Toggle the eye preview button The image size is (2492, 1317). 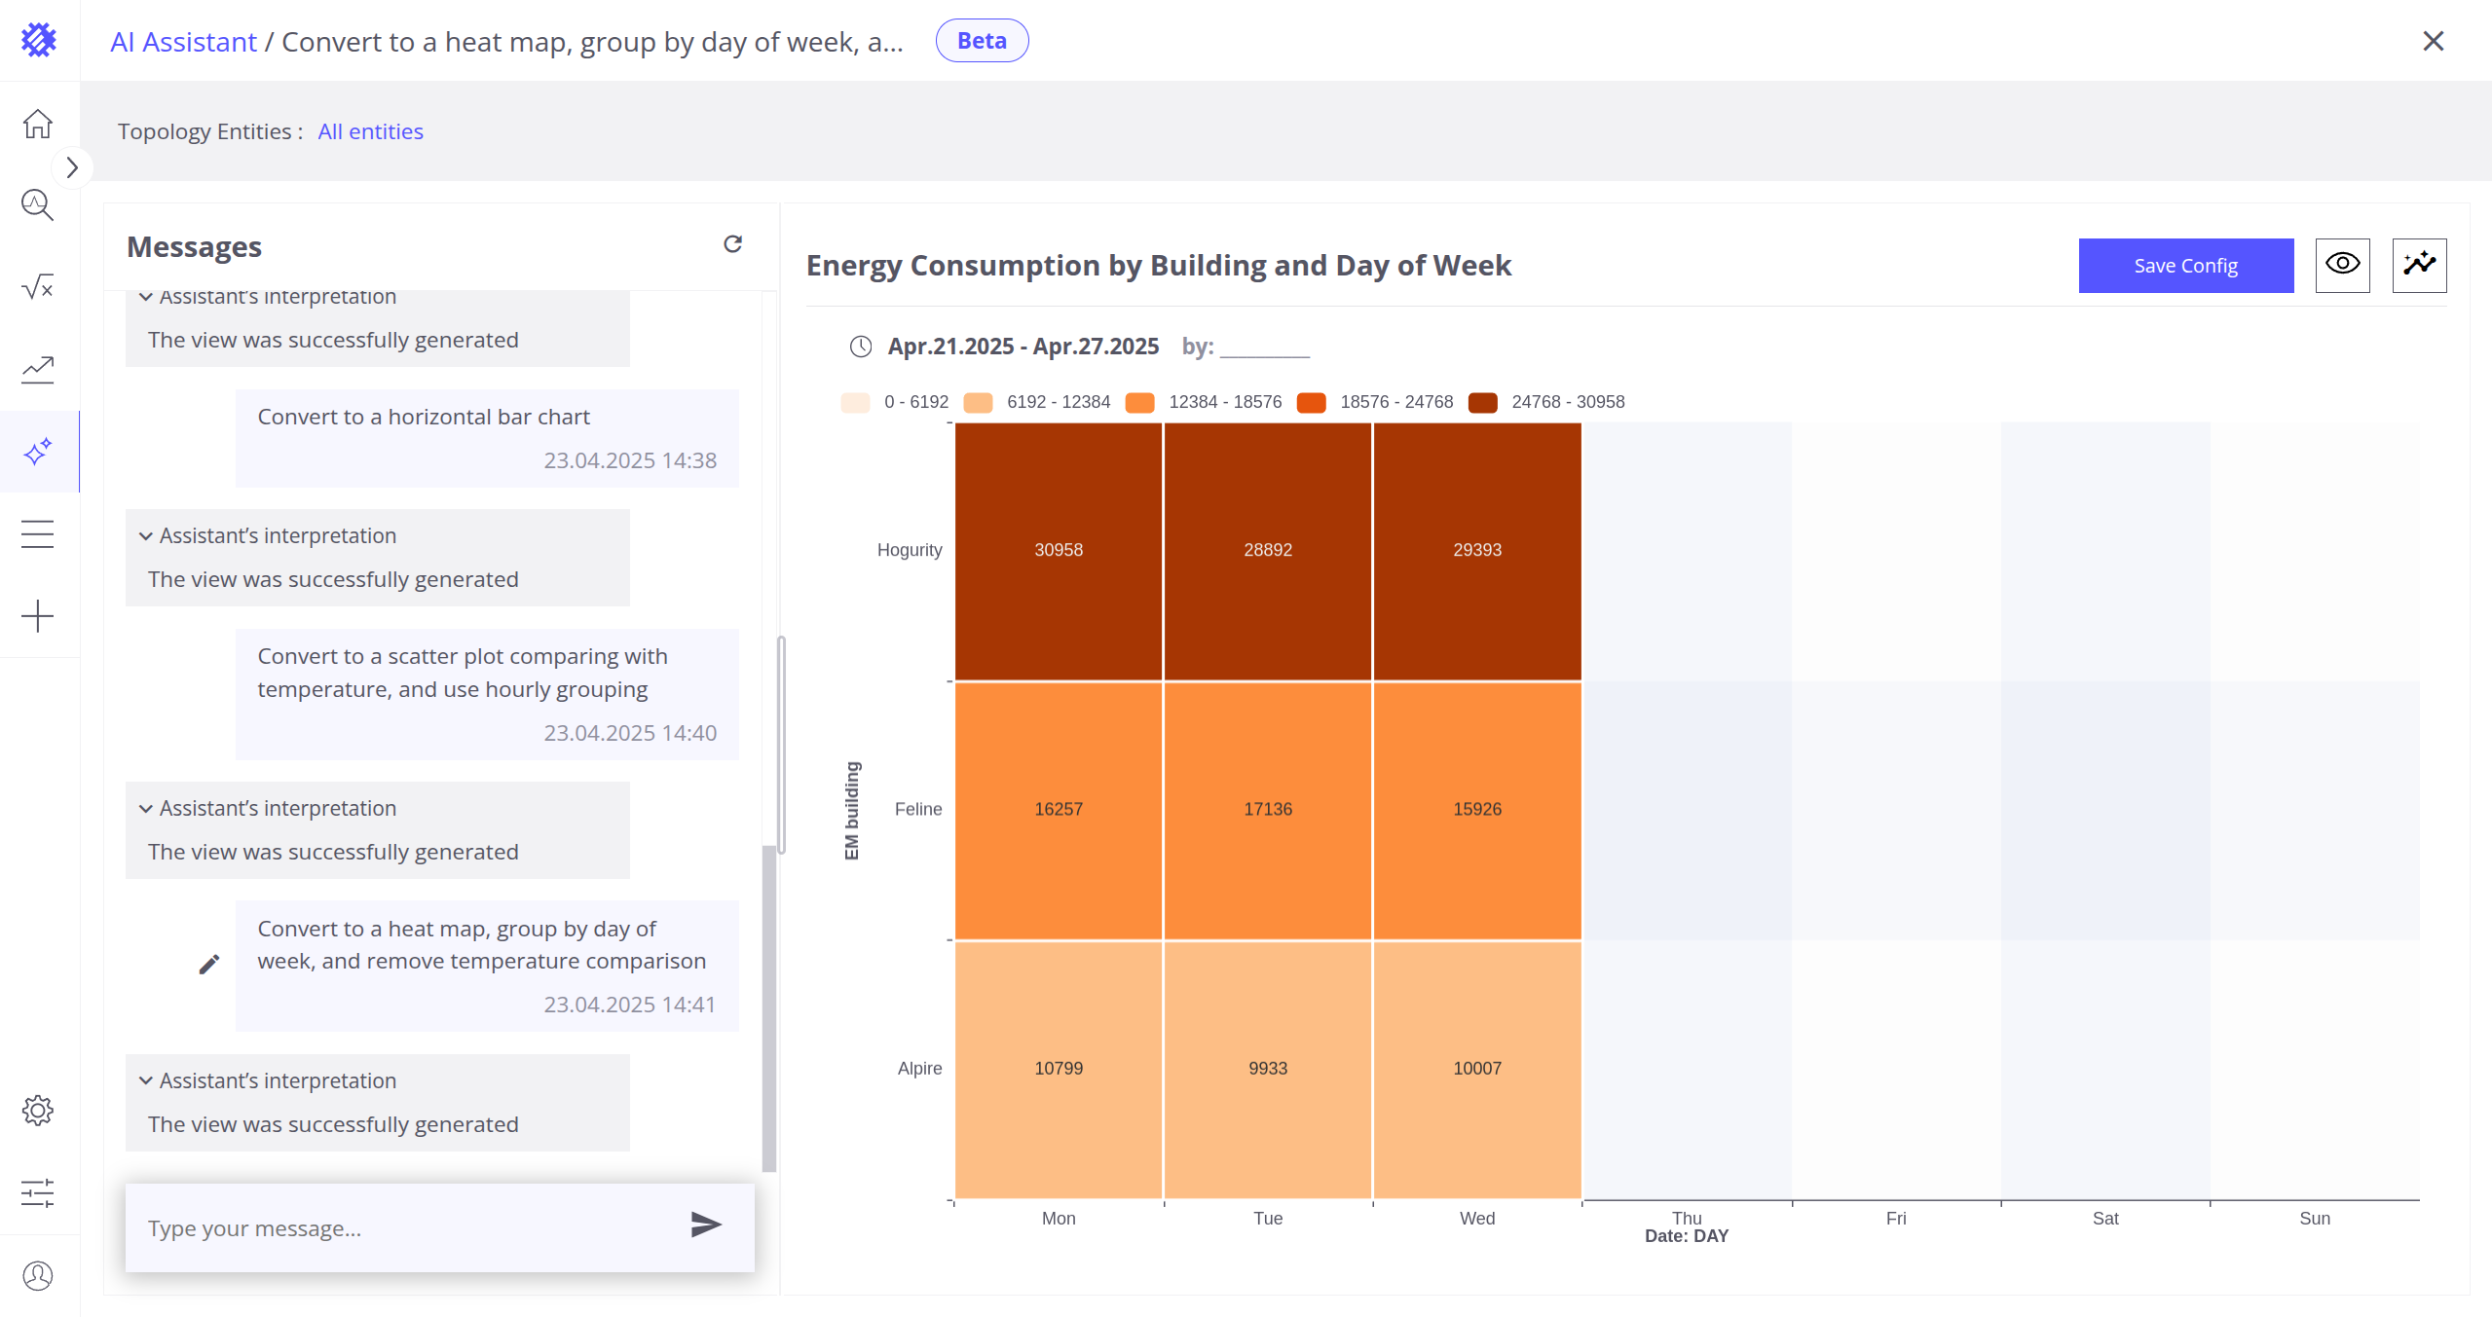2342,265
